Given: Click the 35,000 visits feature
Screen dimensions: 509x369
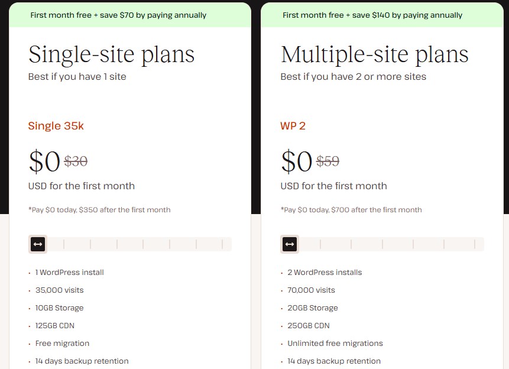Looking at the screenshot, I should tap(59, 290).
